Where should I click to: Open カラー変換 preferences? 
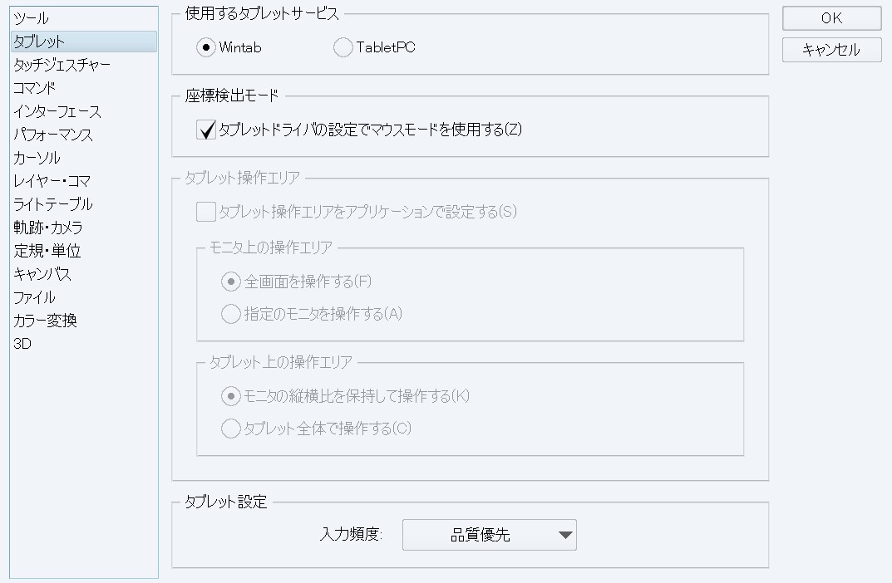pos(45,321)
